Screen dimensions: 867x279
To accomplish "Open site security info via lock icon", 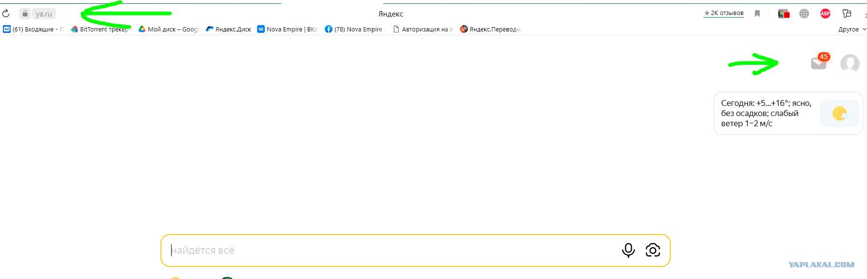I will tap(25, 14).
